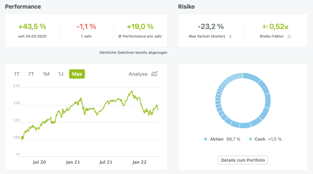The image size is (313, 174).
Task: Click info icon beside Risiko-Faktor
Action: pos(289,36)
